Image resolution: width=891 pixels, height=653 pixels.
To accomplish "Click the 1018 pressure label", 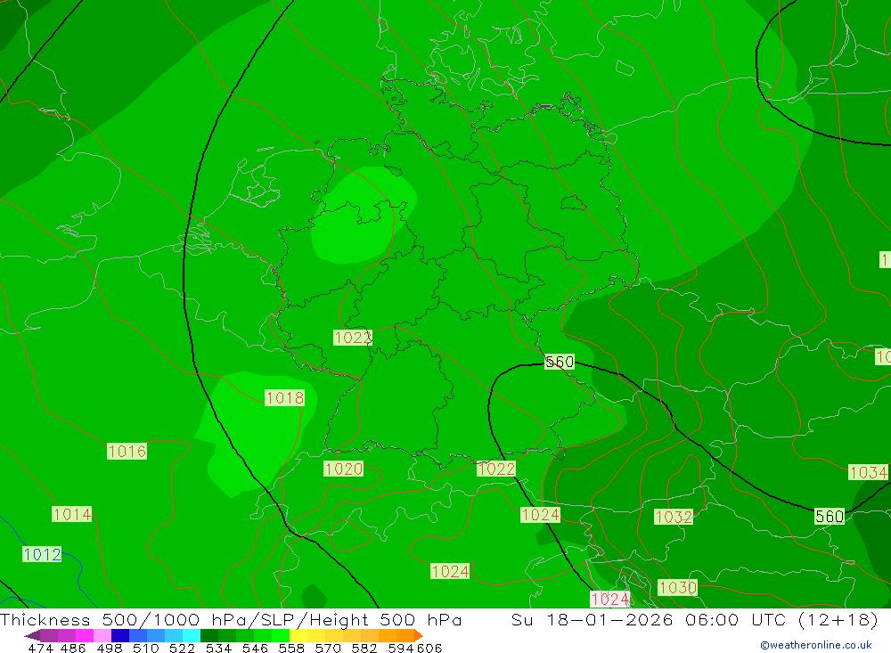I will click(285, 398).
